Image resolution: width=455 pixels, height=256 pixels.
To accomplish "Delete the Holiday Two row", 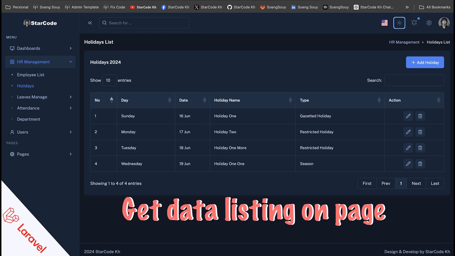I will click(x=420, y=132).
